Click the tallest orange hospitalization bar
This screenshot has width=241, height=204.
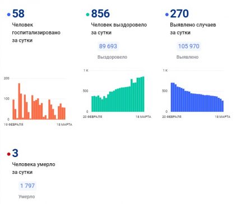coord(19,101)
